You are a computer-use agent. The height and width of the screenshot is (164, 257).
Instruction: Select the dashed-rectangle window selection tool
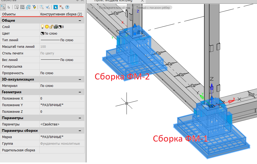(x=17, y=7)
